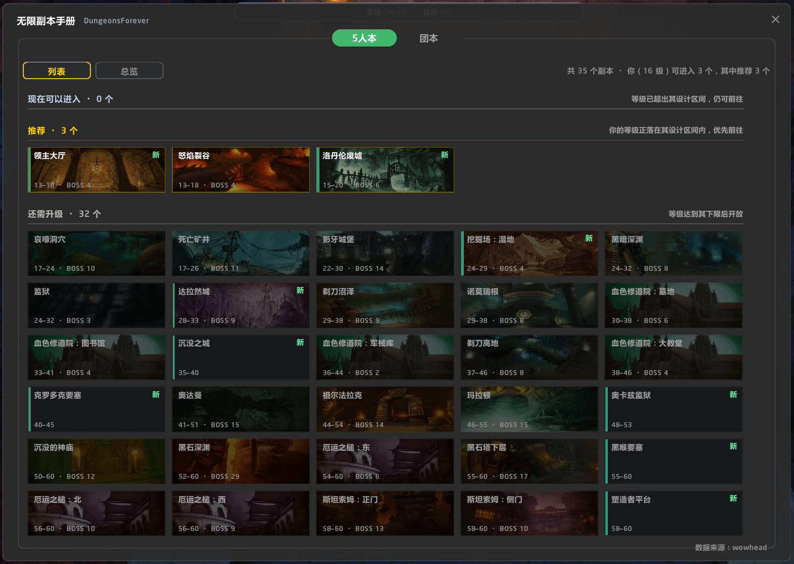Pick the 斯坦索姆：侧门 dungeon card
This screenshot has width=794, height=564.
click(529, 513)
